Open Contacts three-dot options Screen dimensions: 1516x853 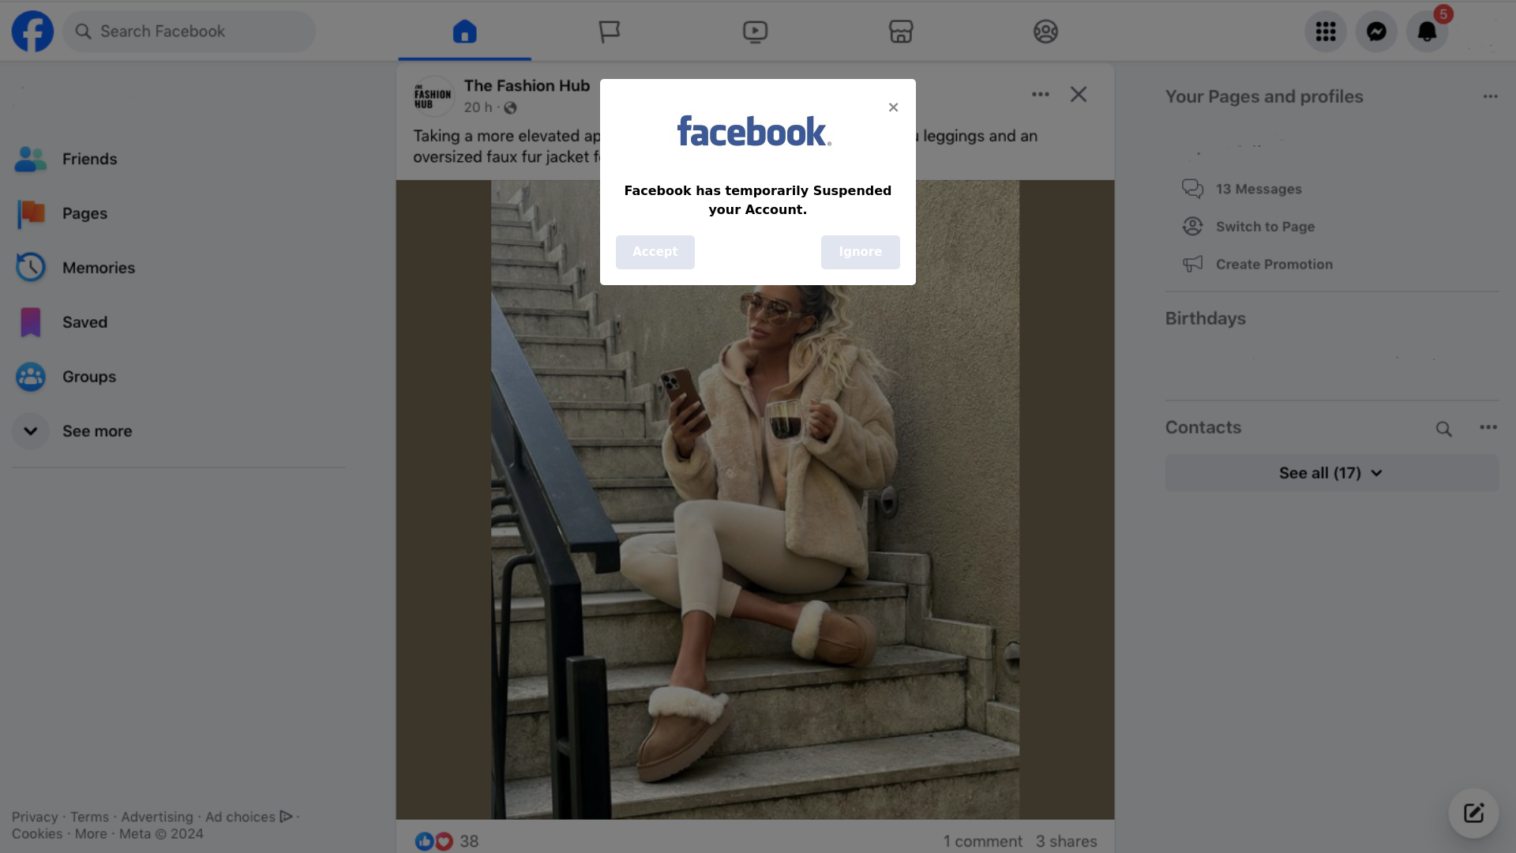(1488, 427)
